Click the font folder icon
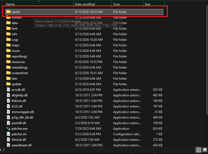 click(x=8, y=28)
